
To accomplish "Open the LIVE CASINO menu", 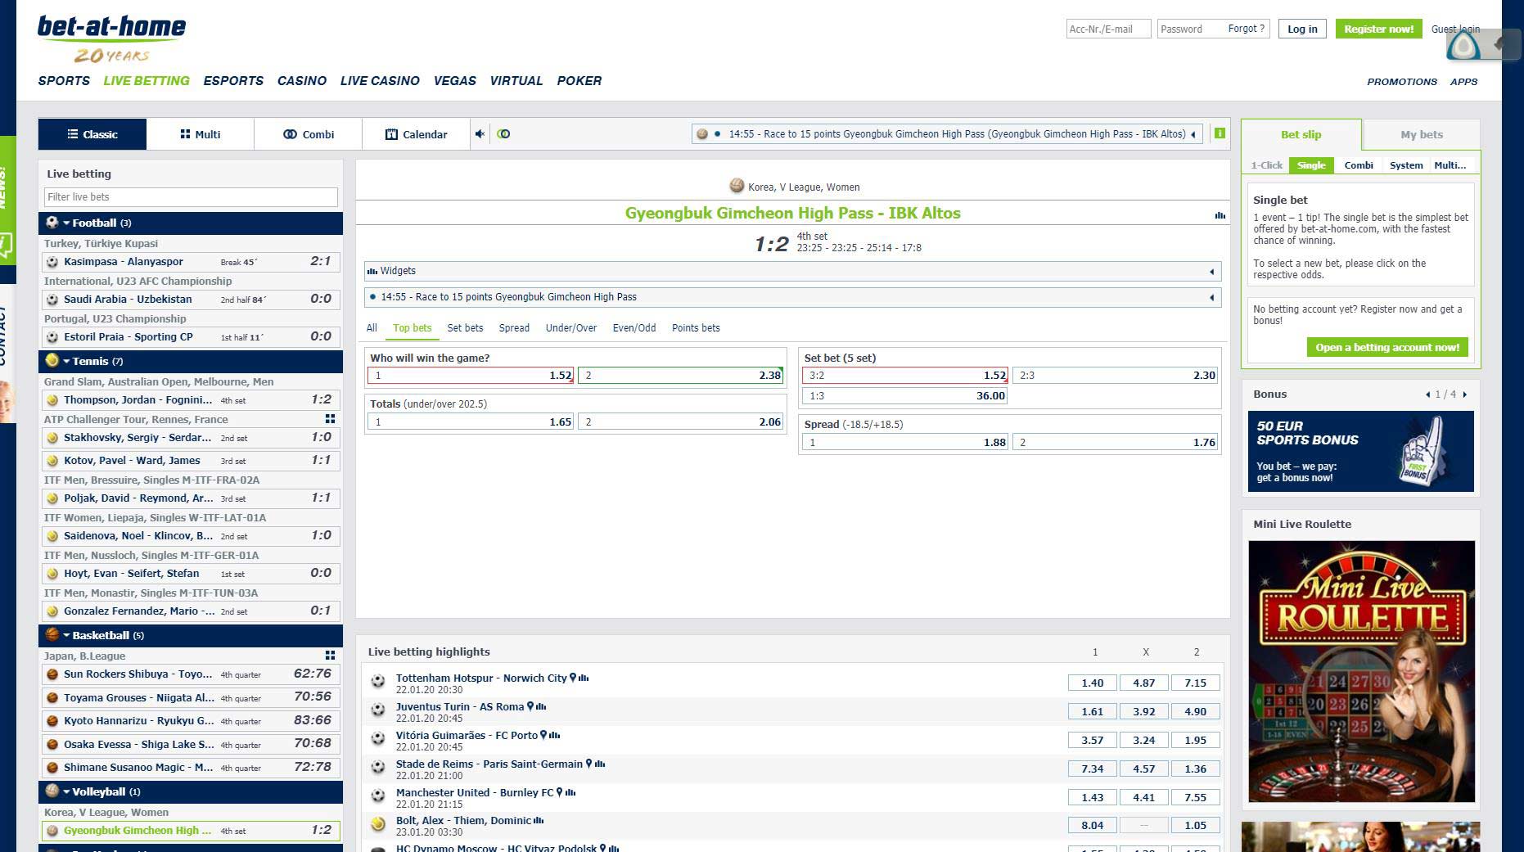I will pyautogui.click(x=380, y=81).
